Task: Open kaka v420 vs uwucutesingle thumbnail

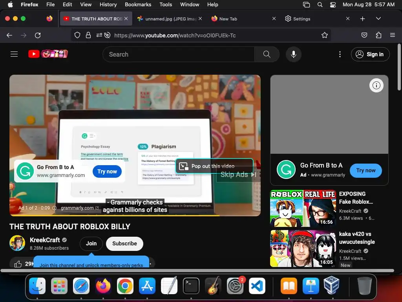Action: coord(303,249)
